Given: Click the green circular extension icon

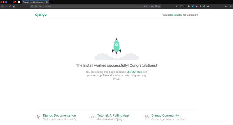Looking at the screenshot, I should click(x=204, y=6).
